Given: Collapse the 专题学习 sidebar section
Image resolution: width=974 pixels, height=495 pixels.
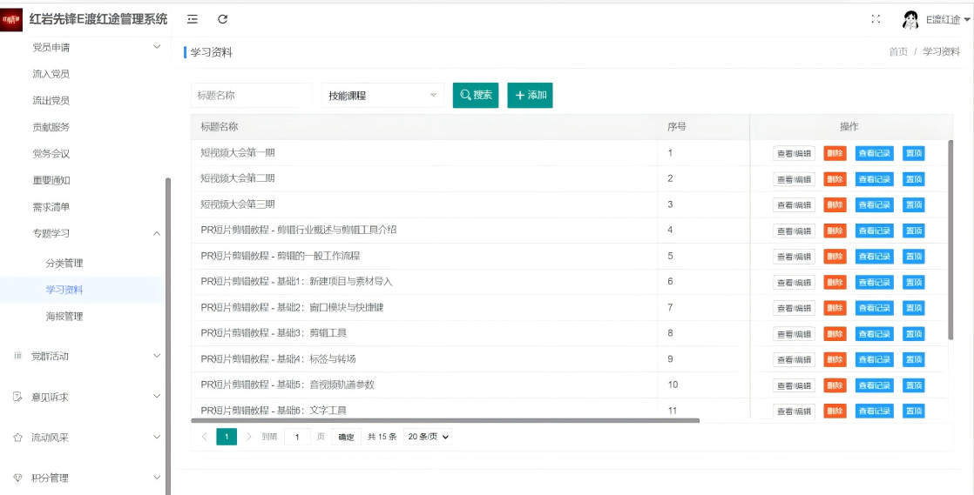Looking at the screenshot, I should [157, 233].
